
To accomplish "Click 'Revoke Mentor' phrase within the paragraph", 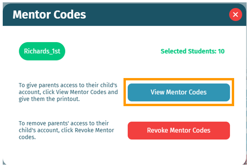I will pos(94,130).
